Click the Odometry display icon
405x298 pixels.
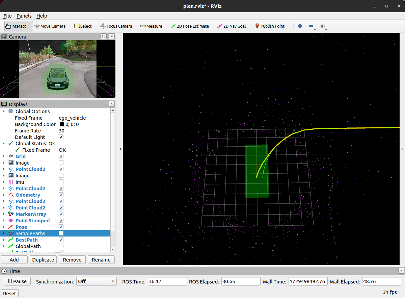[x=11, y=195]
